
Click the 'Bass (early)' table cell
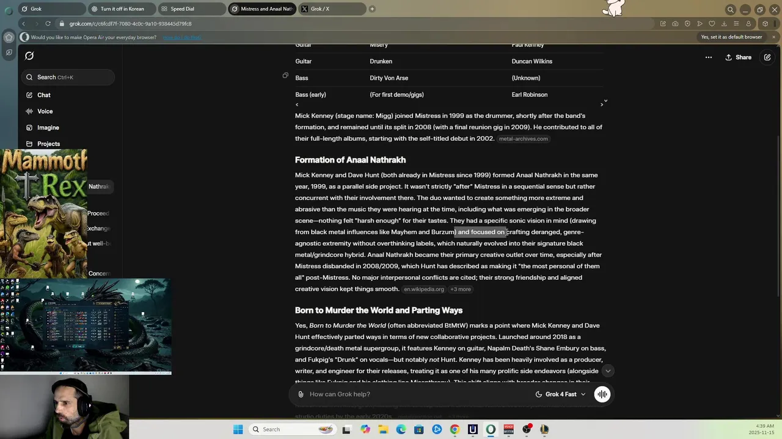pos(310,95)
